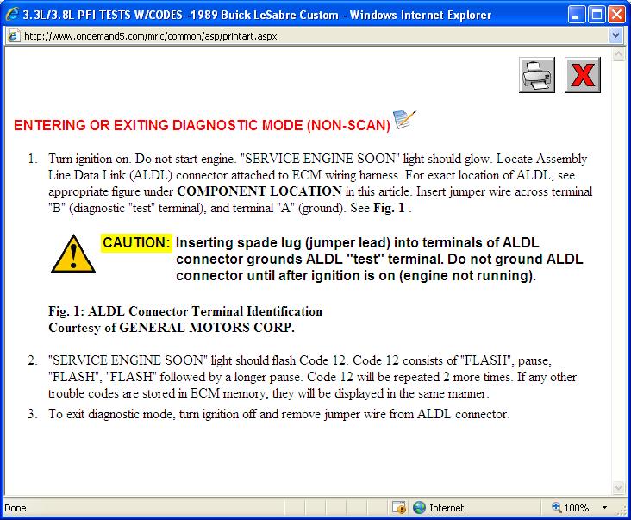Open the notepad edit icon beside heading
The height and width of the screenshot is (520, 631).
click(404, 120)
